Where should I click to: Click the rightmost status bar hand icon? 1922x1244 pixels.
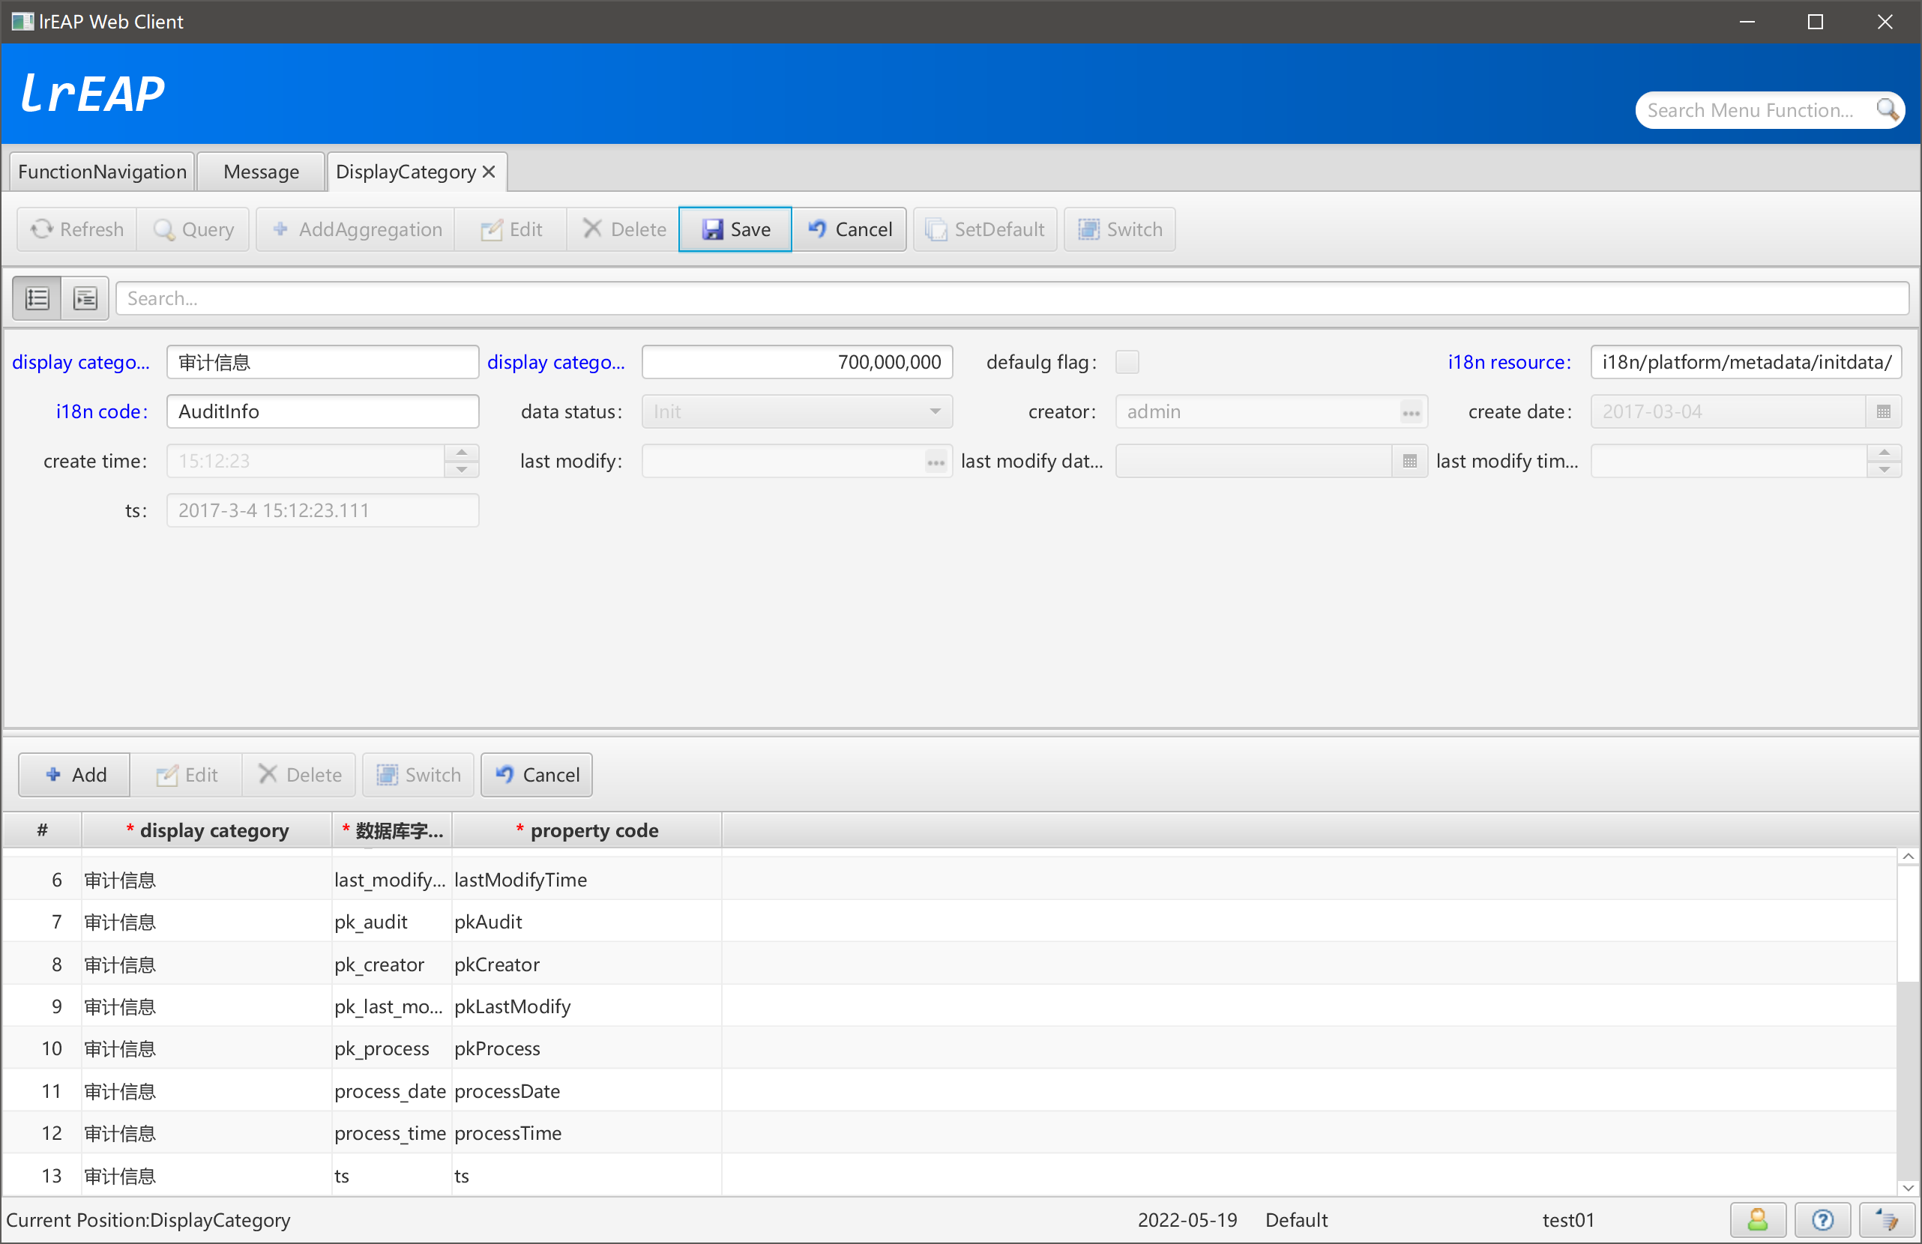click(x=1887, y=1220)
